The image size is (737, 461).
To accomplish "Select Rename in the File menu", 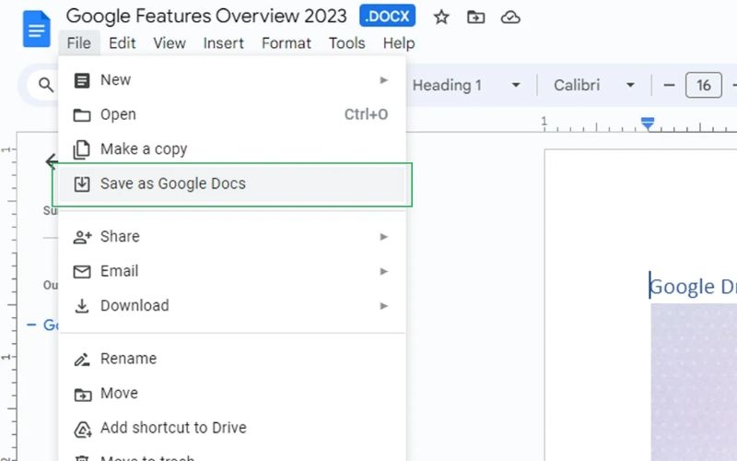I will pos(232,359).
